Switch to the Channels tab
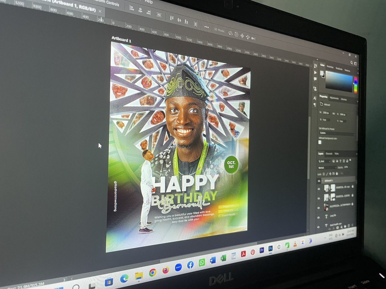Screen dimensions: 386x289 [329, 154]
